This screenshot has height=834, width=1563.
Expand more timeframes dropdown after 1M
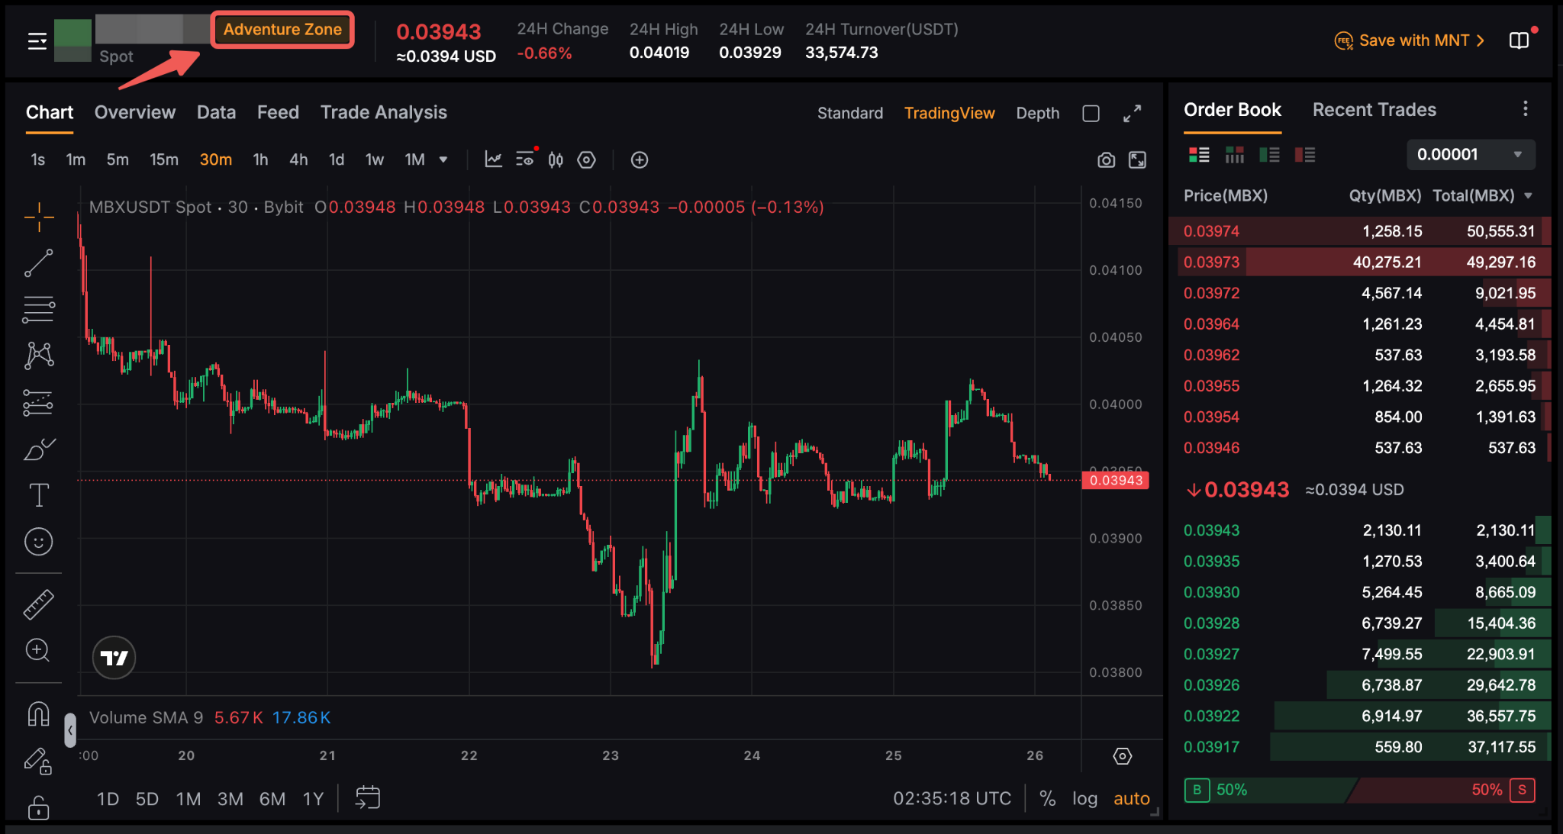pyautogui.click(x=443, y=159)
